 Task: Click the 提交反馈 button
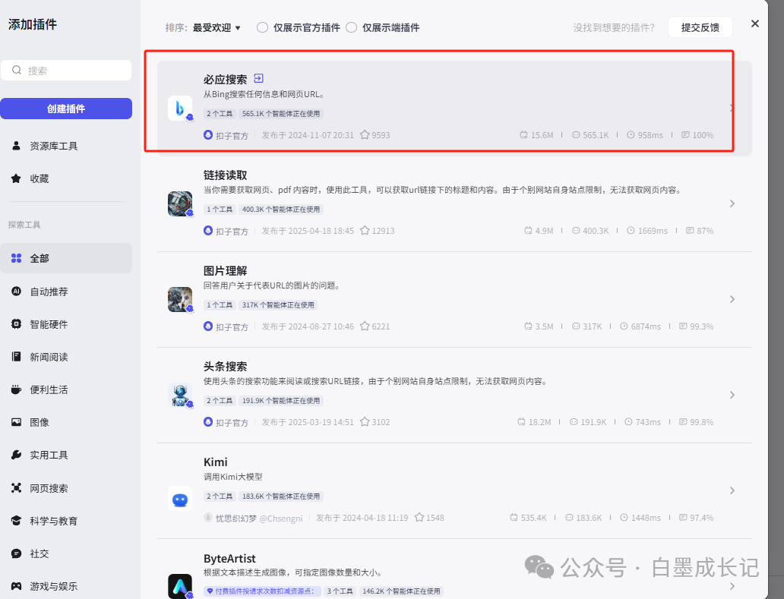click(700, 27)
